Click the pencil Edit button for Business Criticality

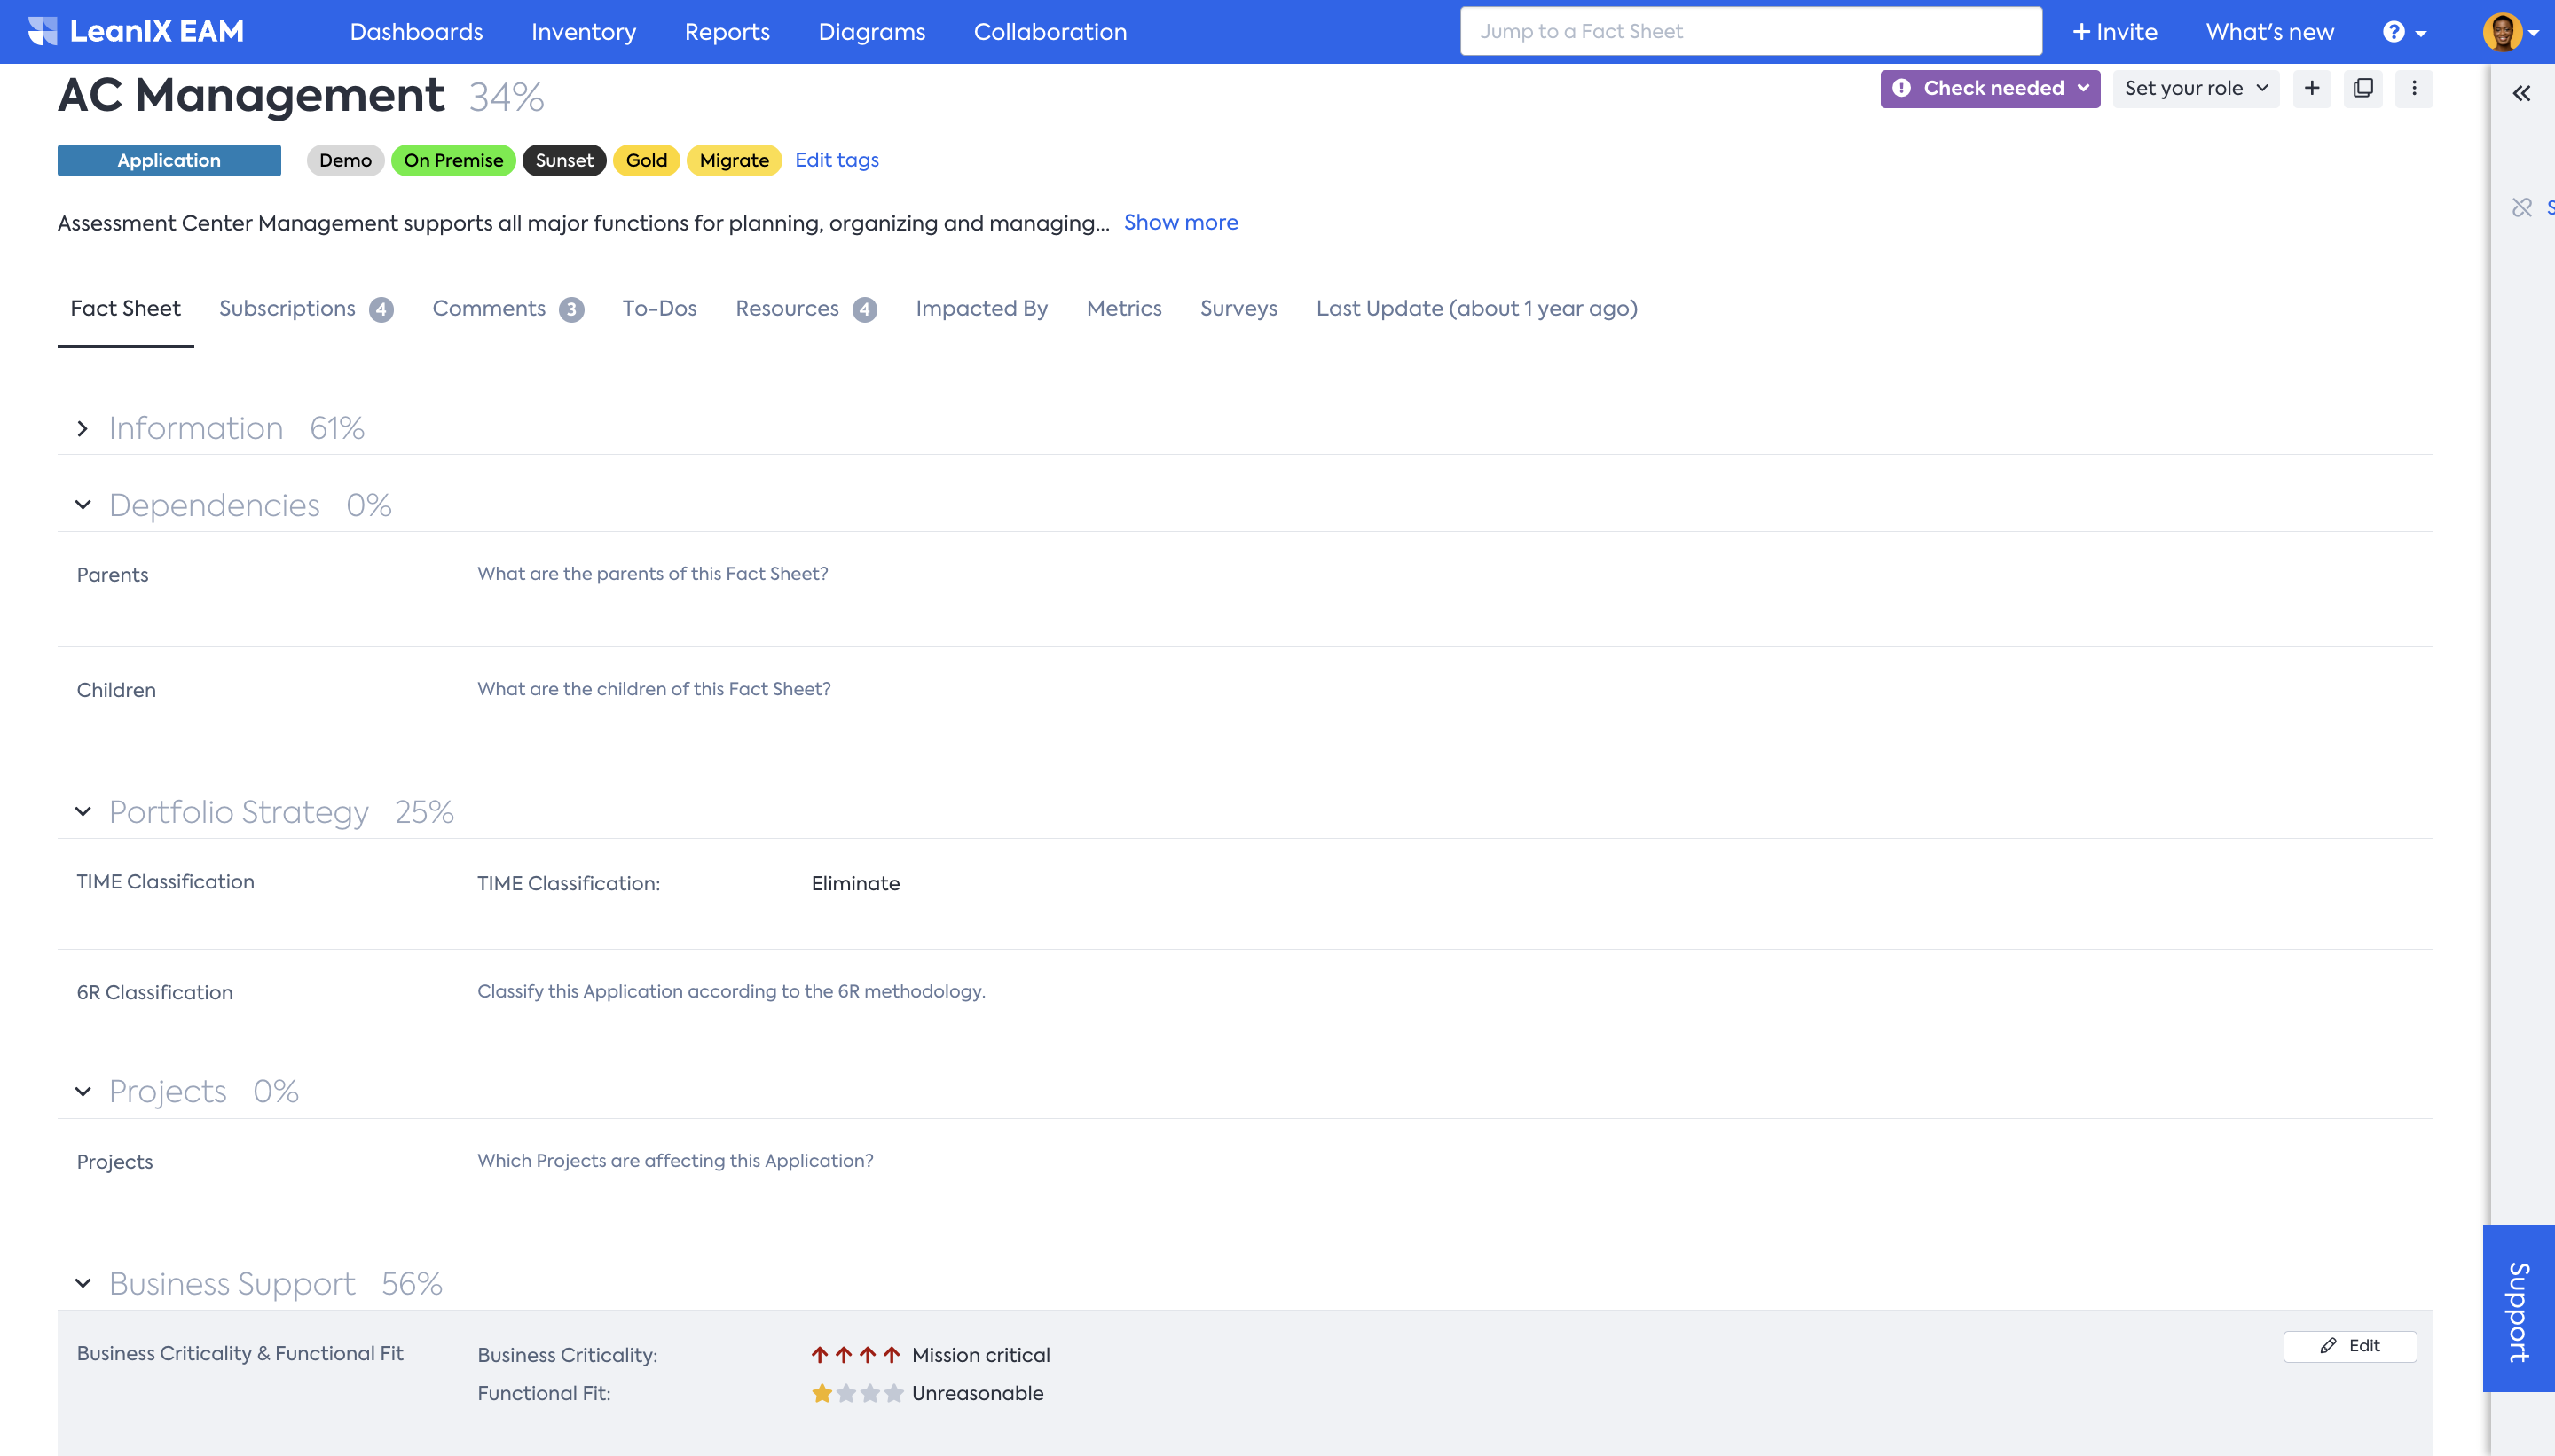[2349, 1346]
